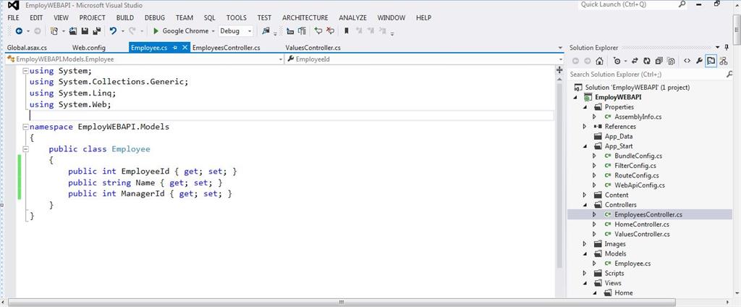The image size is (741, 307).
Task: Uncomment the selected lines icon
Action: [330, 30]
